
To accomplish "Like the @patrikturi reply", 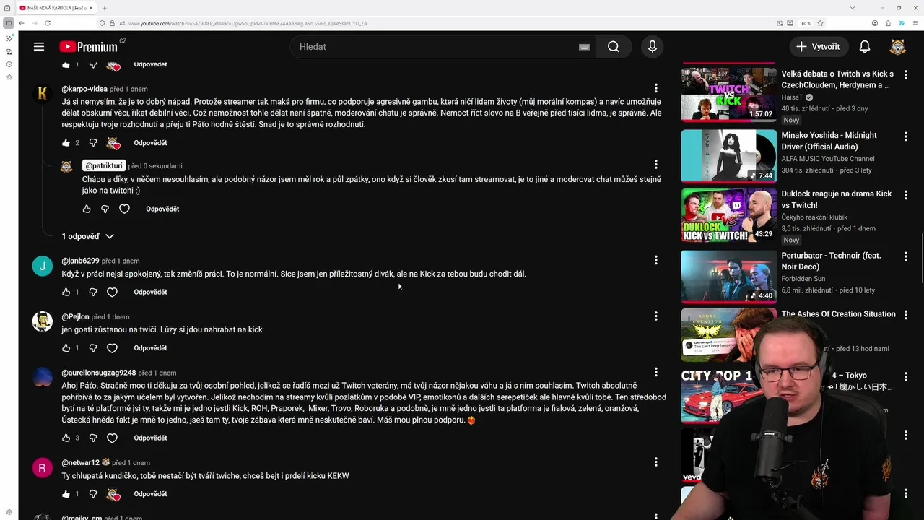I will (x=87, y=209).
